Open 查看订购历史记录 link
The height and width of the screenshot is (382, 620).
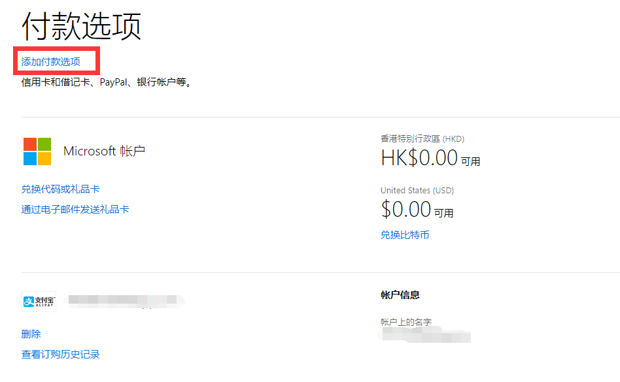tap(60, 354)
